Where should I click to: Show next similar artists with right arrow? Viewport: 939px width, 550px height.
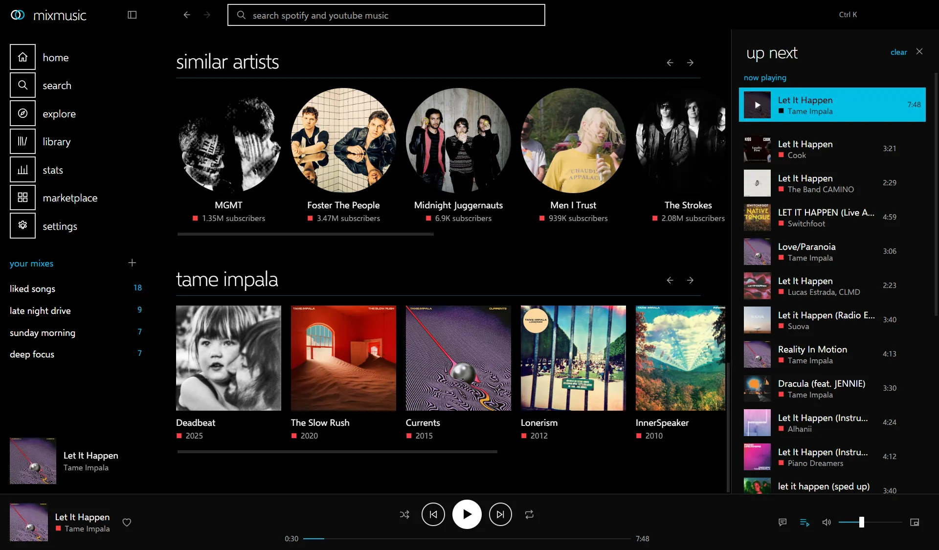690,63
